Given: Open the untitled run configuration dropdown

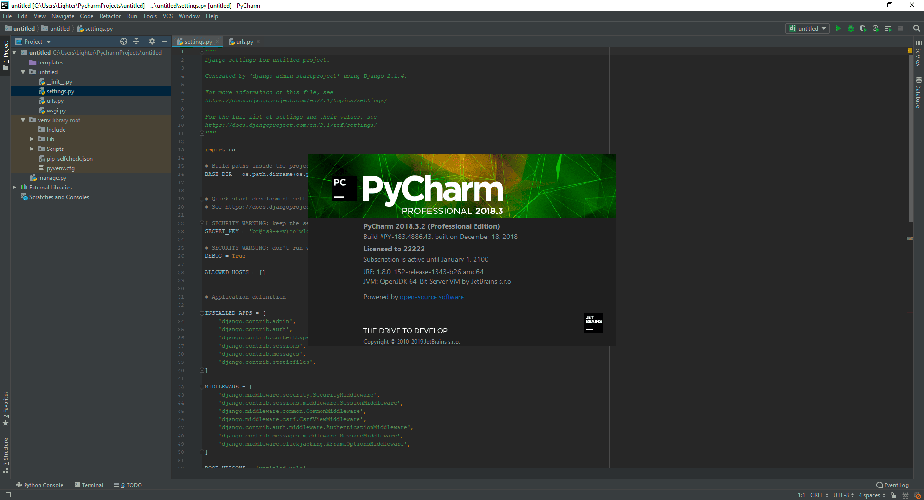Looking at the screenshot, I should 808,29.
